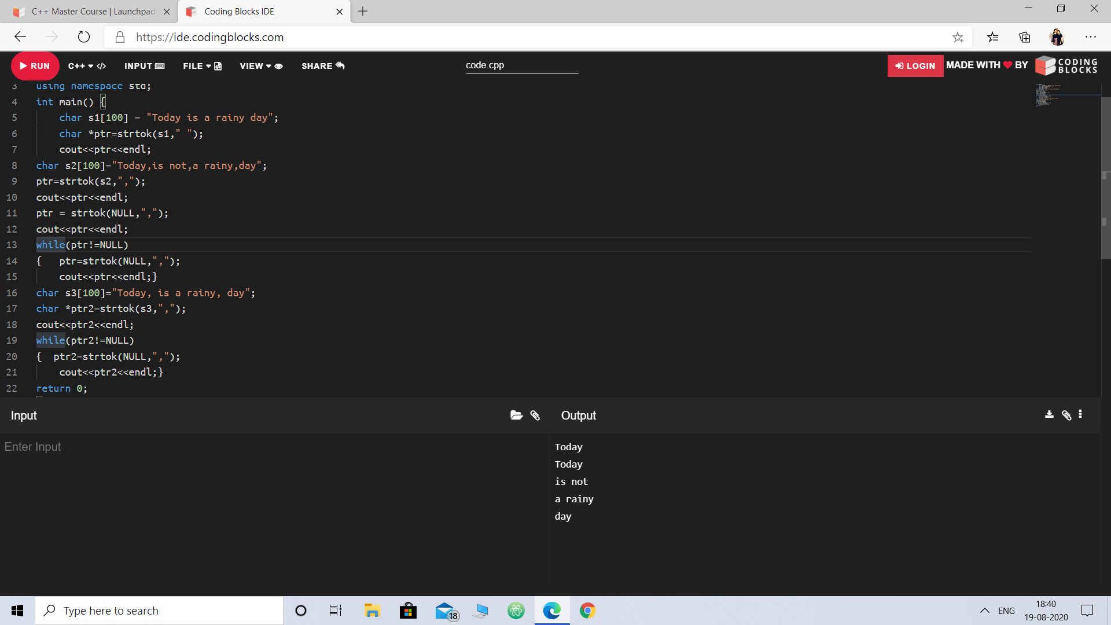
Task: Download the output with download icon
Action: pyautogui.click(x=1049, y=414)
